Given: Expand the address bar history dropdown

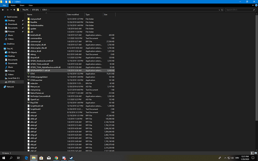Looking at the screenshot, I should (219, 10).
